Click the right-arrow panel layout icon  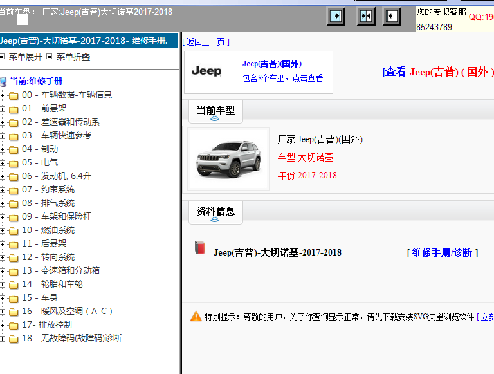(x=336, y=16)
